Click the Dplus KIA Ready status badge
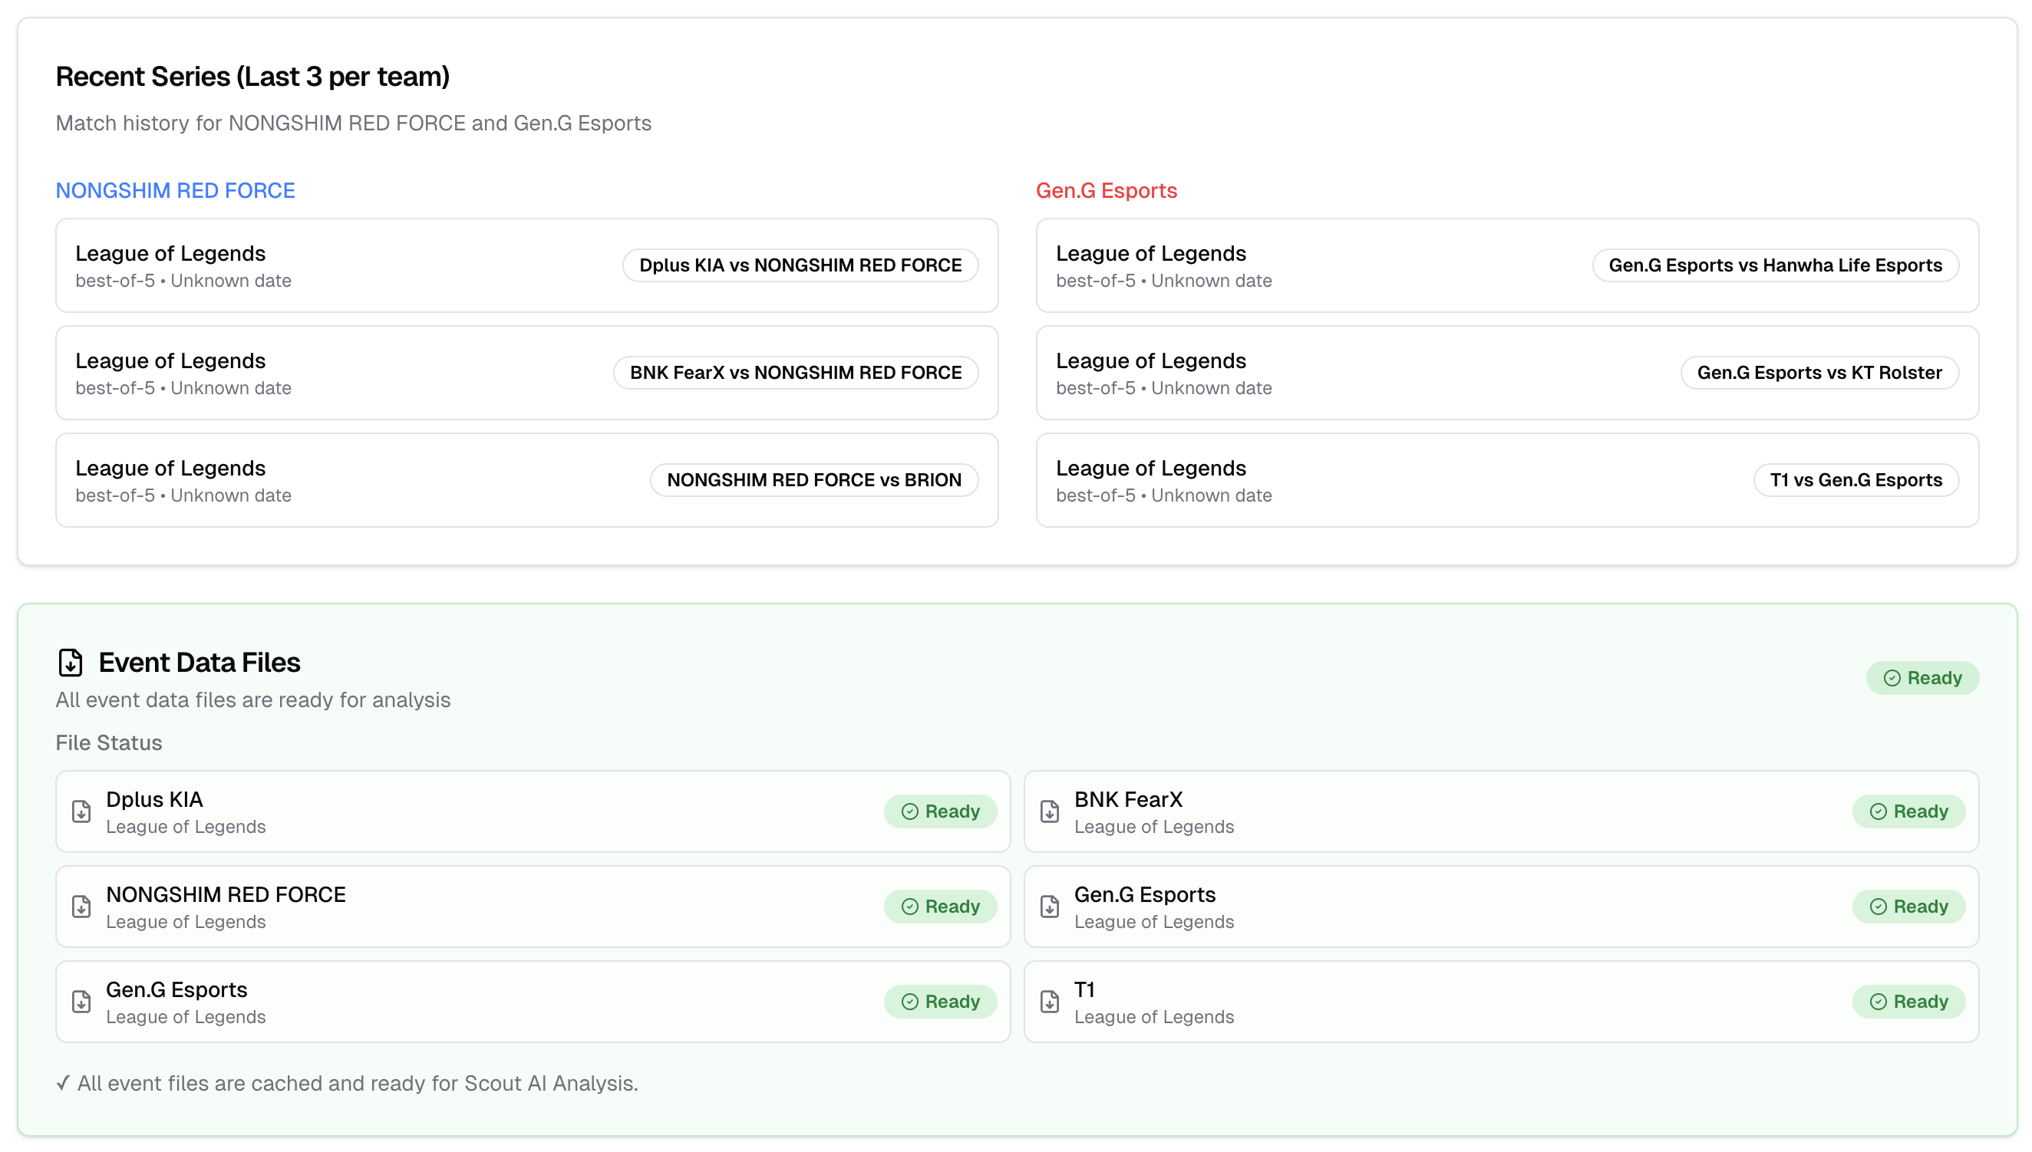Image resolution: width=2032 pixels, height=1152 pixels. click(x=940, y=811)
